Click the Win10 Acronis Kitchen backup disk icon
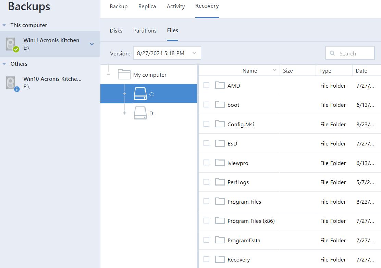The image size is (381, 268). (x=12, y=83)
